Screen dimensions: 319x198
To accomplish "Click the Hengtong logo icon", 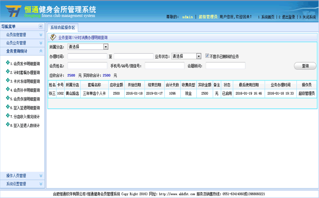I will (x=13, y=11).
